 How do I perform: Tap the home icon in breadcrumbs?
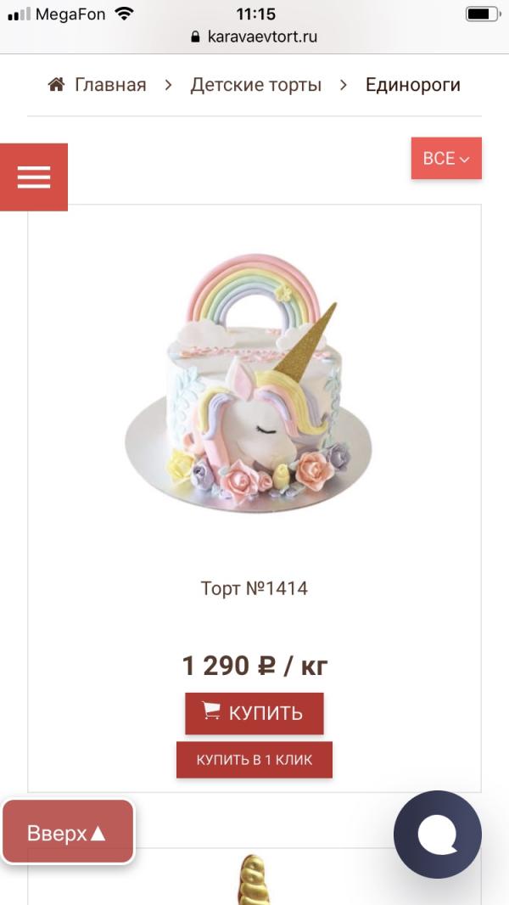(x=57, y=85)
